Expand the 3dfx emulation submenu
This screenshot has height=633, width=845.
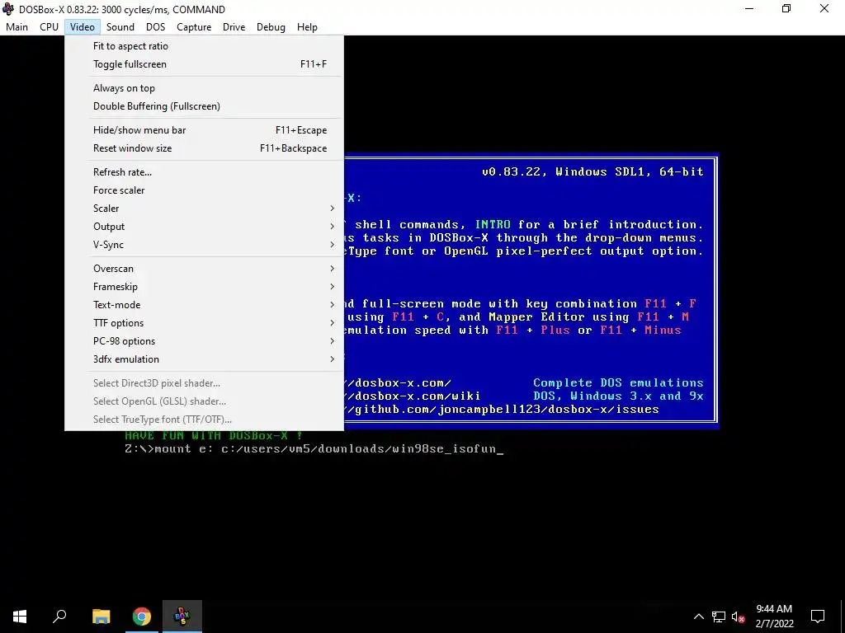204,359
